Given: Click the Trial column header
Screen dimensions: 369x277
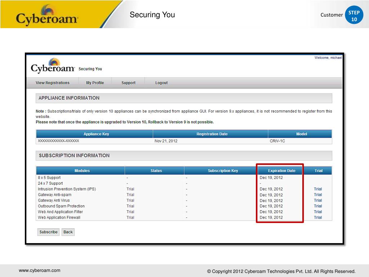Looking at the screenshot, I should pos(317,171).
